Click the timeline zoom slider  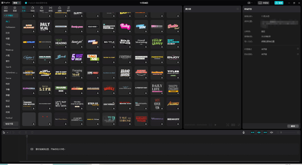click(x=288, y=132)
